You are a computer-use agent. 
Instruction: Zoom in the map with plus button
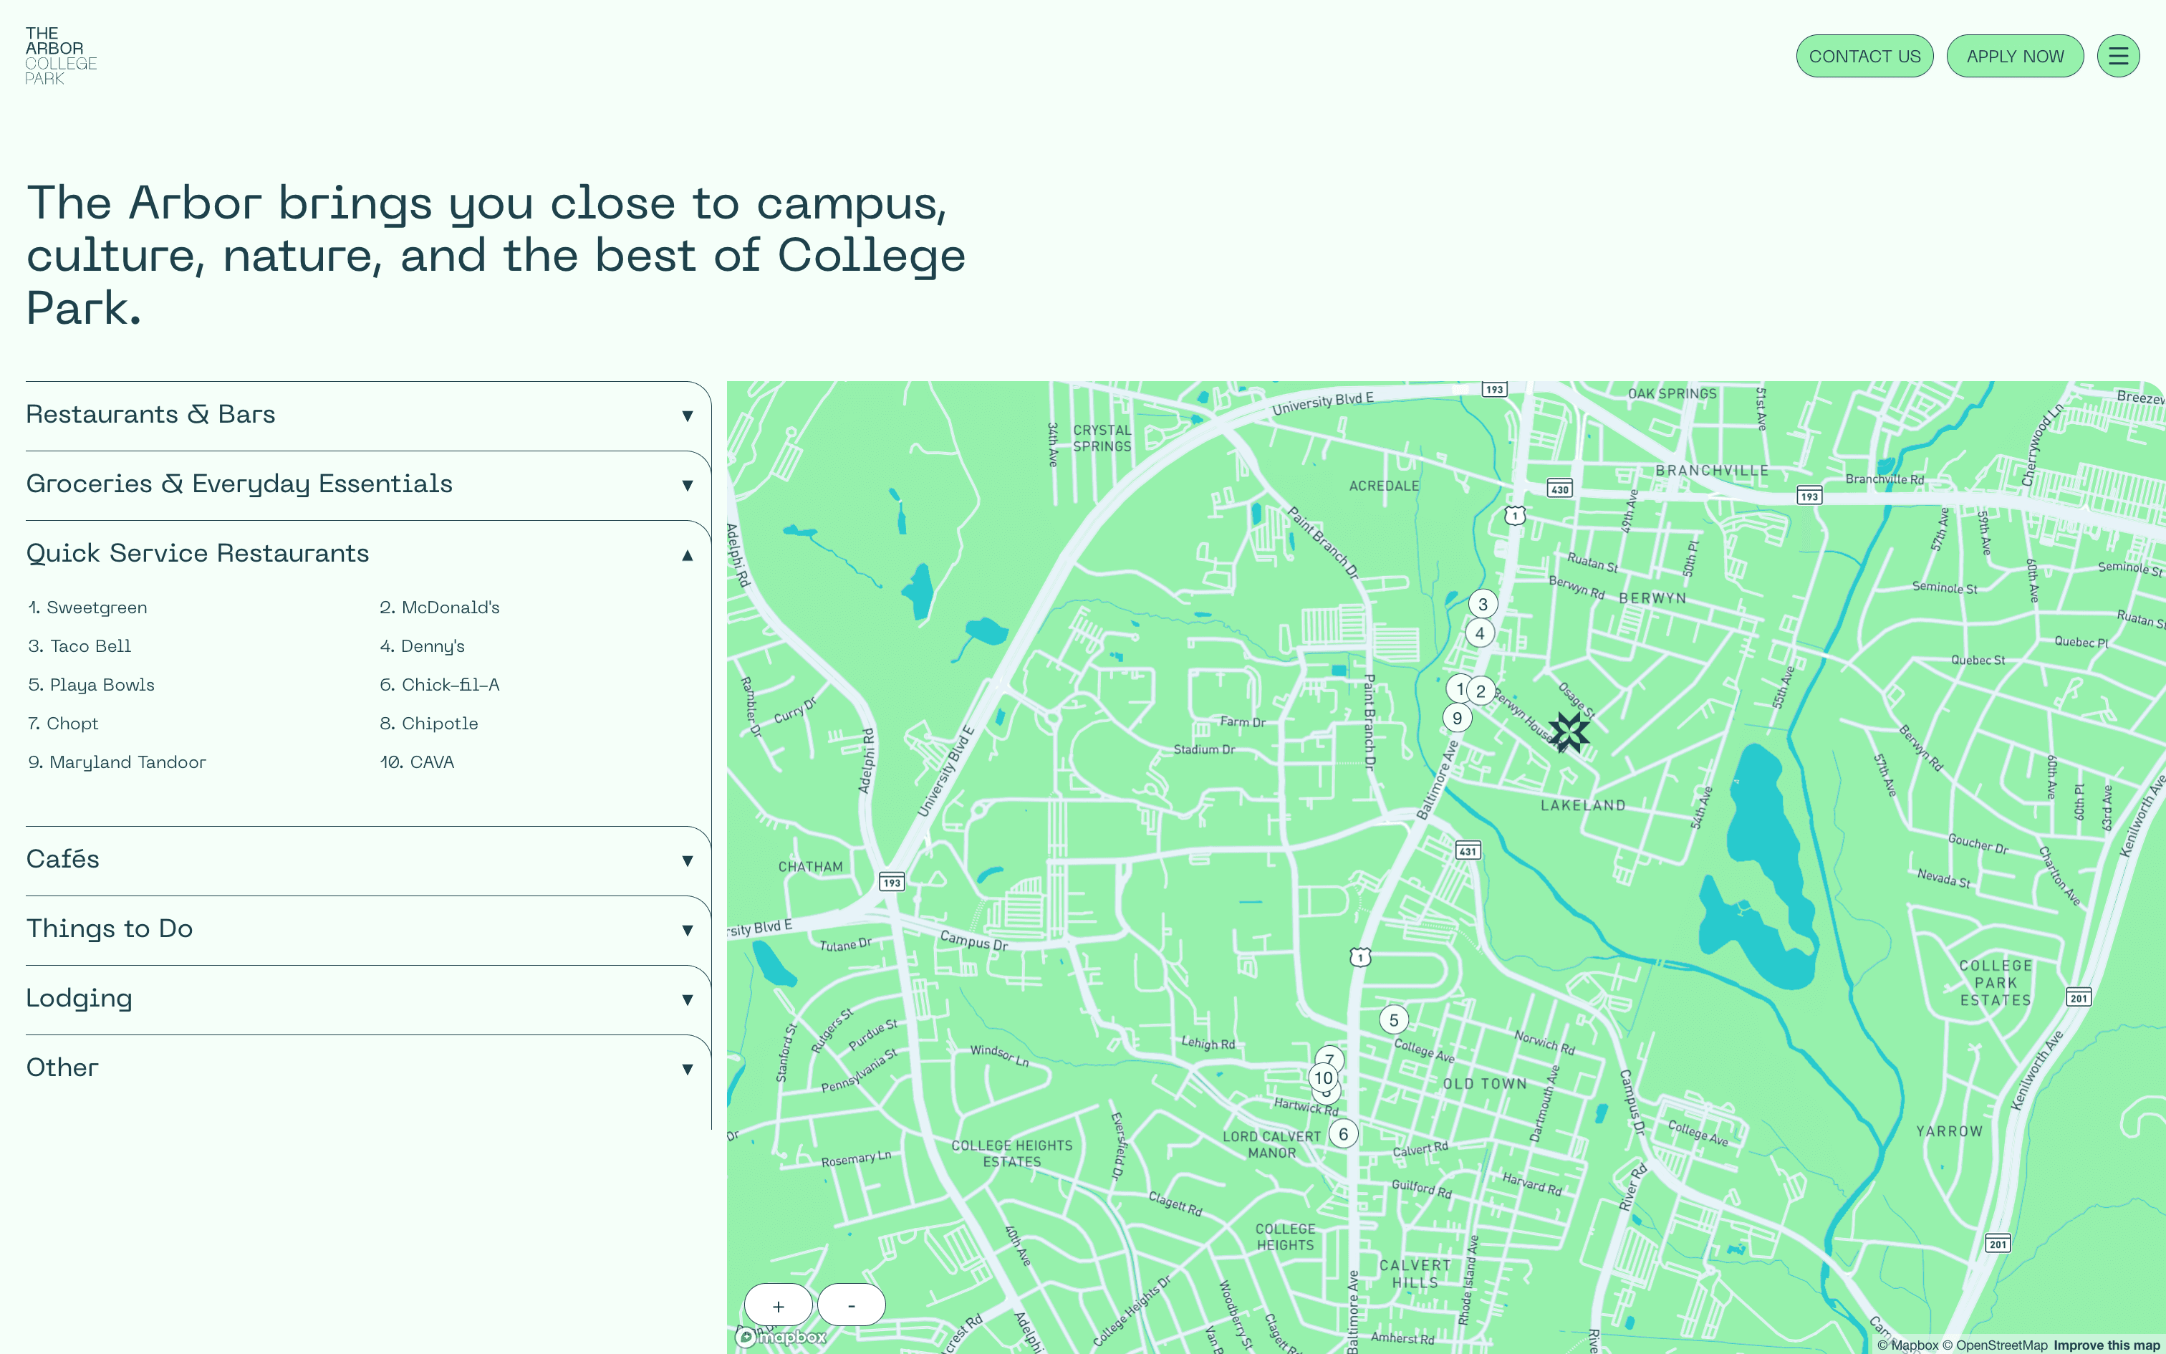pos(778,1305)
